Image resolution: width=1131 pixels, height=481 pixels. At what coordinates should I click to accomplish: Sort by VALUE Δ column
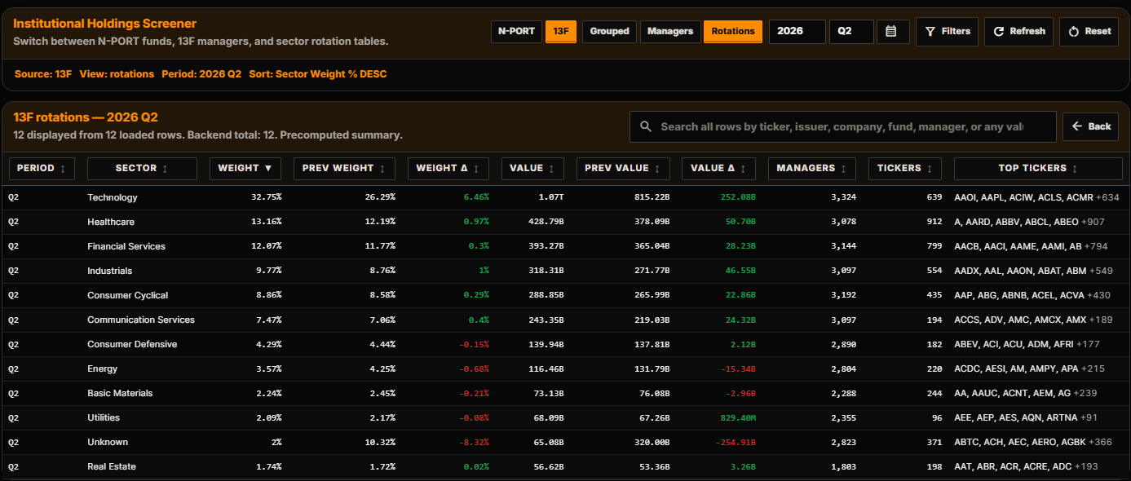(x=718, y=168)
